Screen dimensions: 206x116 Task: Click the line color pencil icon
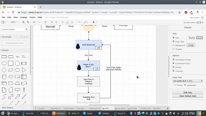click(x=67, y=22)
